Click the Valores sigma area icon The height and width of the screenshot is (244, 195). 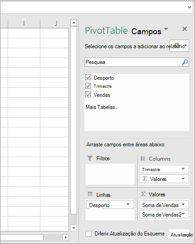[143, 194]
